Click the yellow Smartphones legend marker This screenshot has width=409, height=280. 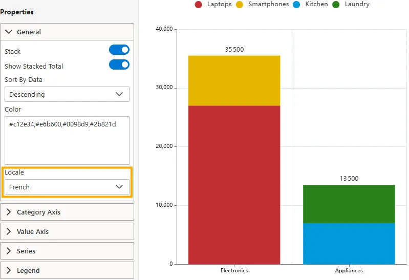(240, 5)
